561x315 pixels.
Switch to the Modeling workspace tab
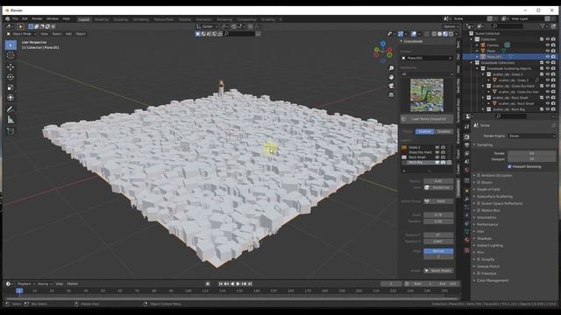pos(102,19)
